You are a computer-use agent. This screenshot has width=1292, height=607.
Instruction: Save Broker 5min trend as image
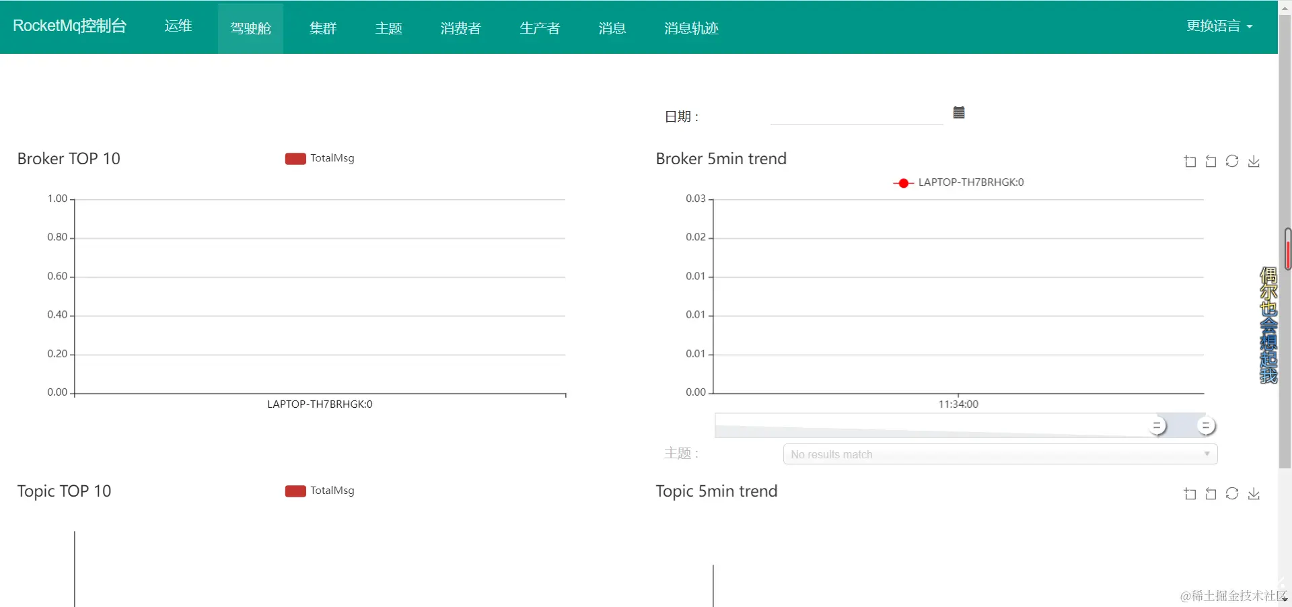coord(1254,162)
